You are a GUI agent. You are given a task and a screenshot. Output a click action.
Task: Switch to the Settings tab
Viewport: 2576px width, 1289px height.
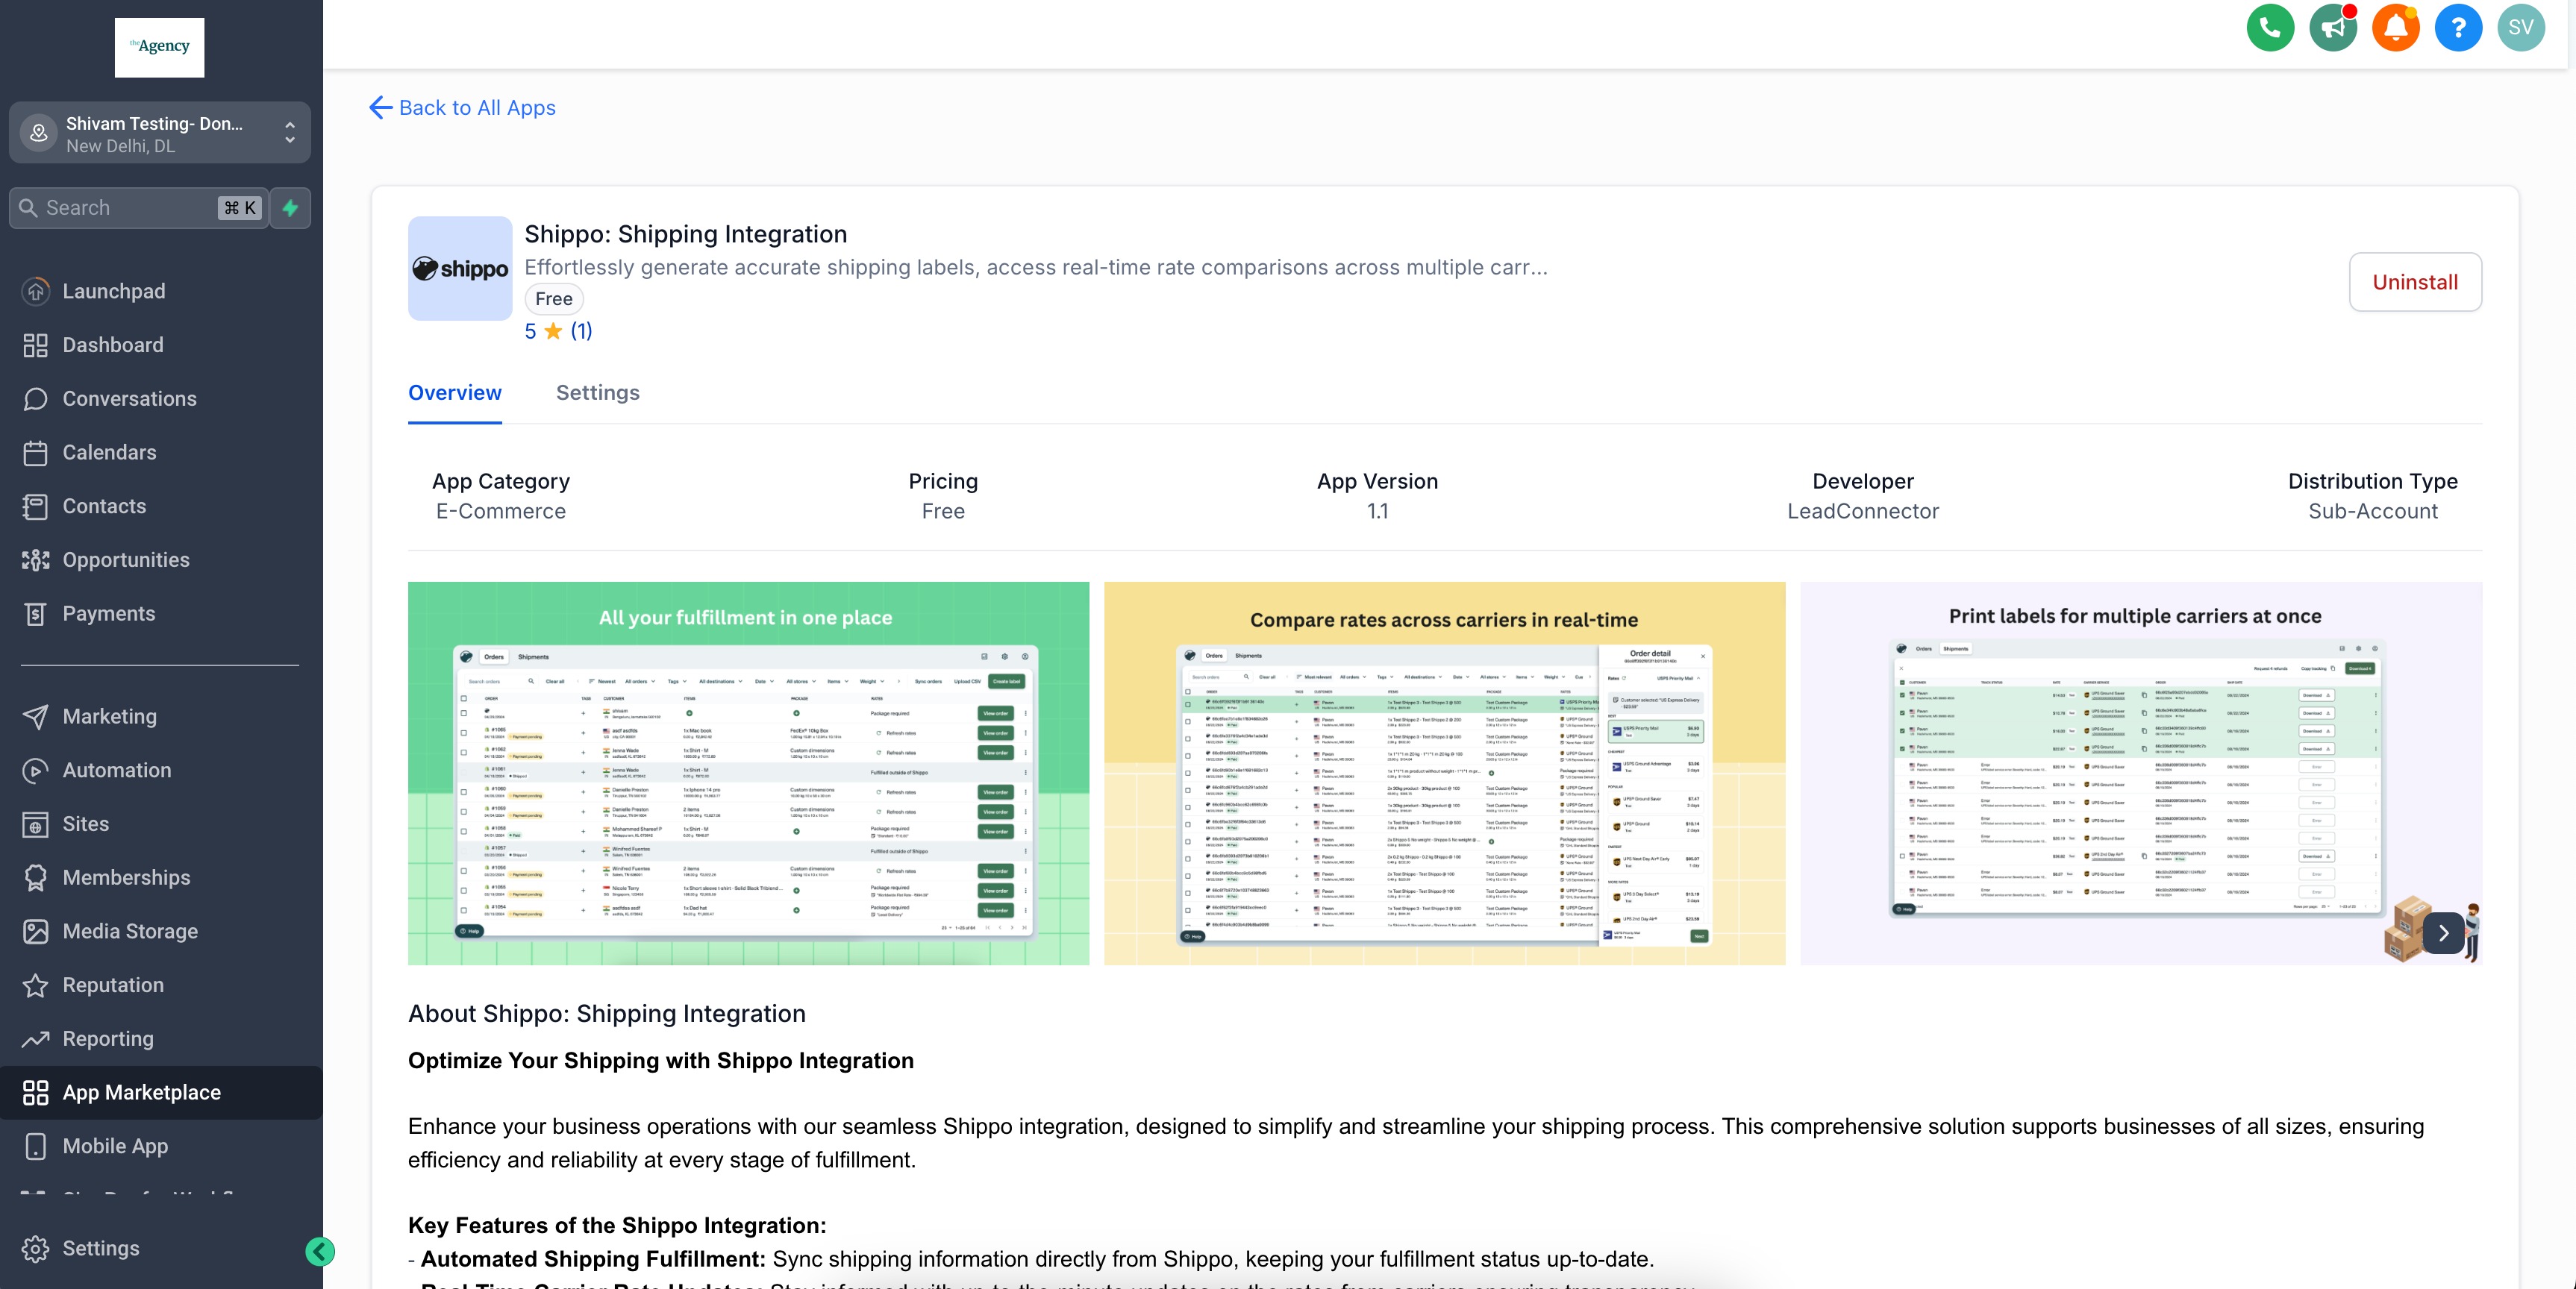coord(597,393)
